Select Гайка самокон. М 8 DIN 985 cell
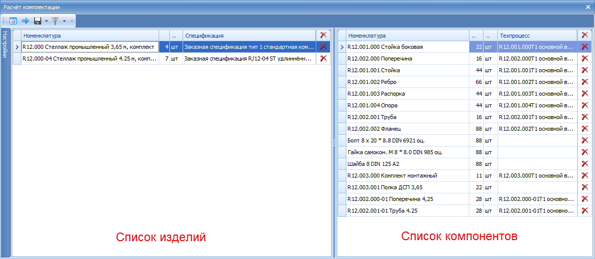 point(407,152)
